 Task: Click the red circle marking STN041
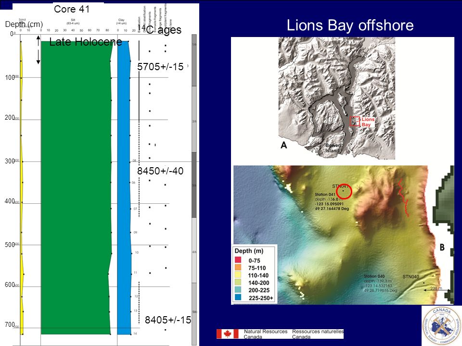pos(344,191)
